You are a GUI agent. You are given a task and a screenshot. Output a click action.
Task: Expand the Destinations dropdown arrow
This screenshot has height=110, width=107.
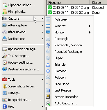pos(42,39)
